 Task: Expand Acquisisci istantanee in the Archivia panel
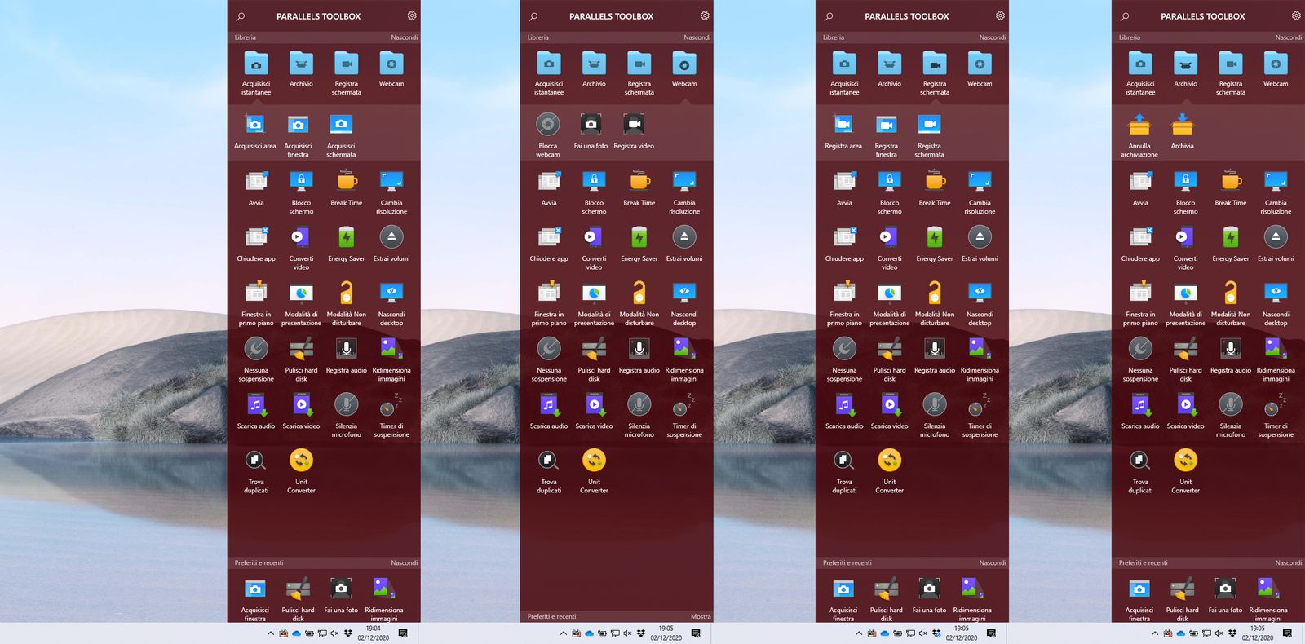click(1140, 73)
